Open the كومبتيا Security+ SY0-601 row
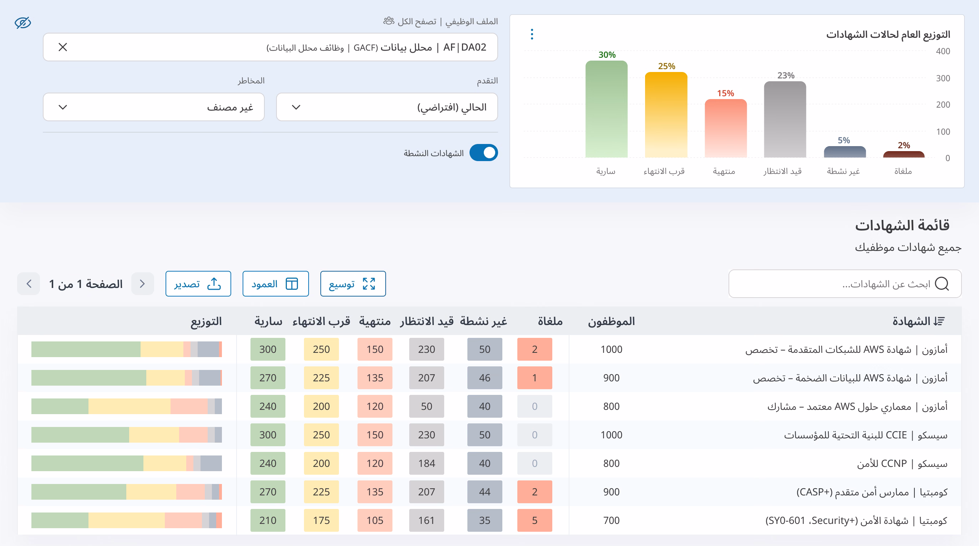This screenshot has height=546, width=979. 489,520
